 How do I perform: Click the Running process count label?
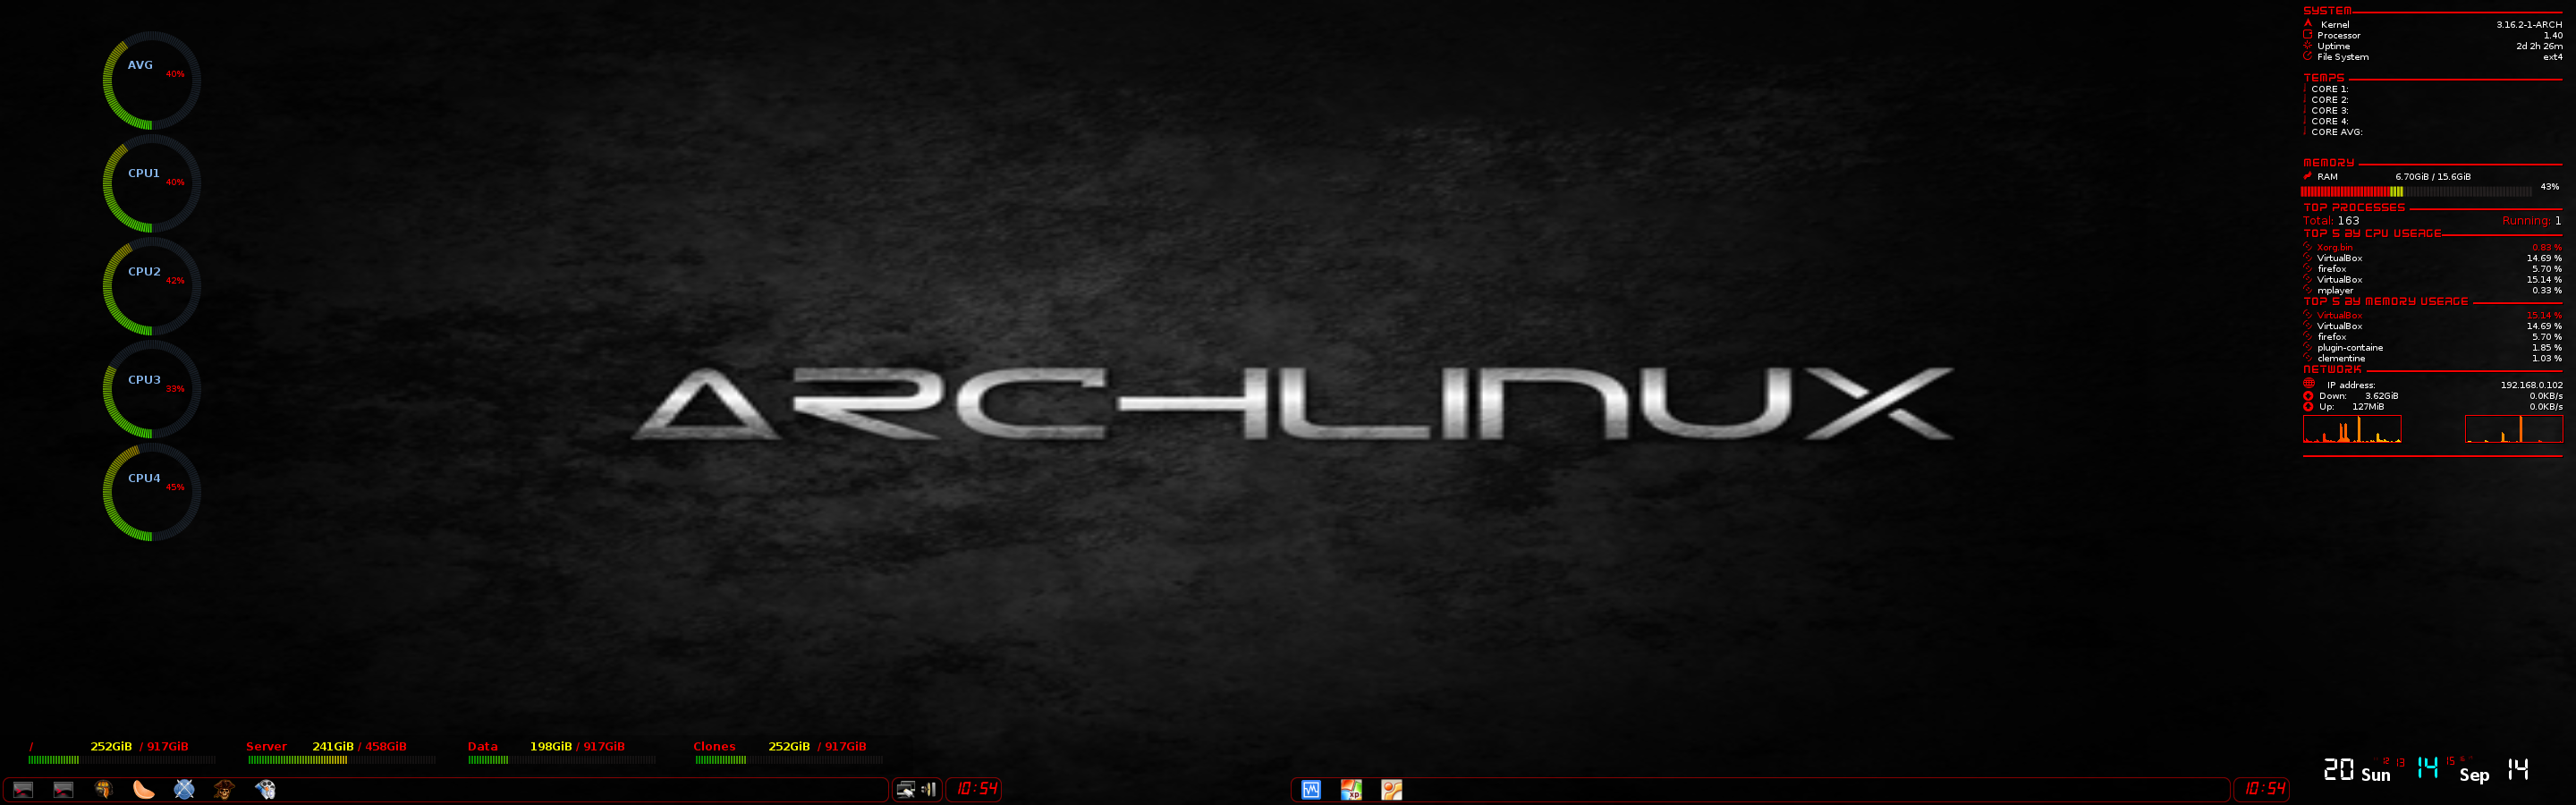(x=2525, y=221)
